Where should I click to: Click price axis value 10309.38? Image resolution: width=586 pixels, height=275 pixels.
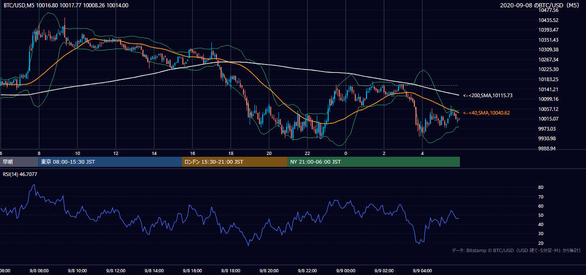point(548,49)
